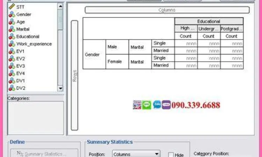262x157 pixels.
Task: Click the Age variable nominal icon
Action: (x=12, y=22)
